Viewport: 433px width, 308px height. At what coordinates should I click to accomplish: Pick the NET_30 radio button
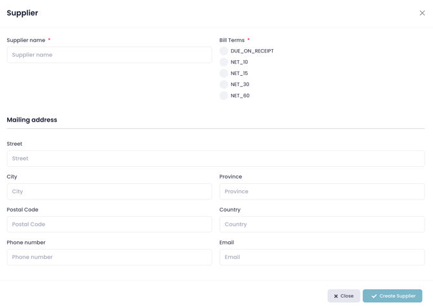point(224,84)
